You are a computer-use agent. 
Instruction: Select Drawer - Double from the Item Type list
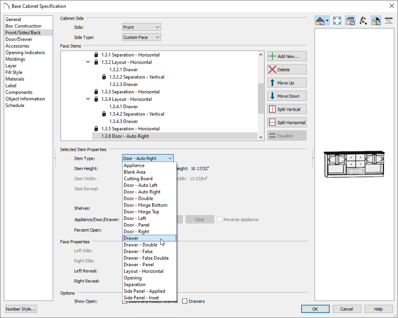tap(140, 244)
